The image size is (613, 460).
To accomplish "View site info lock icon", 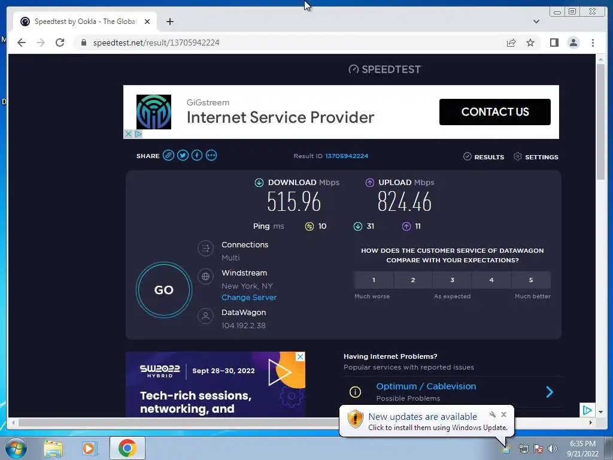I will (84, 43).
